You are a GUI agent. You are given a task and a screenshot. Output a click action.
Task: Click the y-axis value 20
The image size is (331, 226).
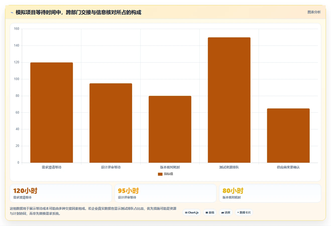click(17, 146)
